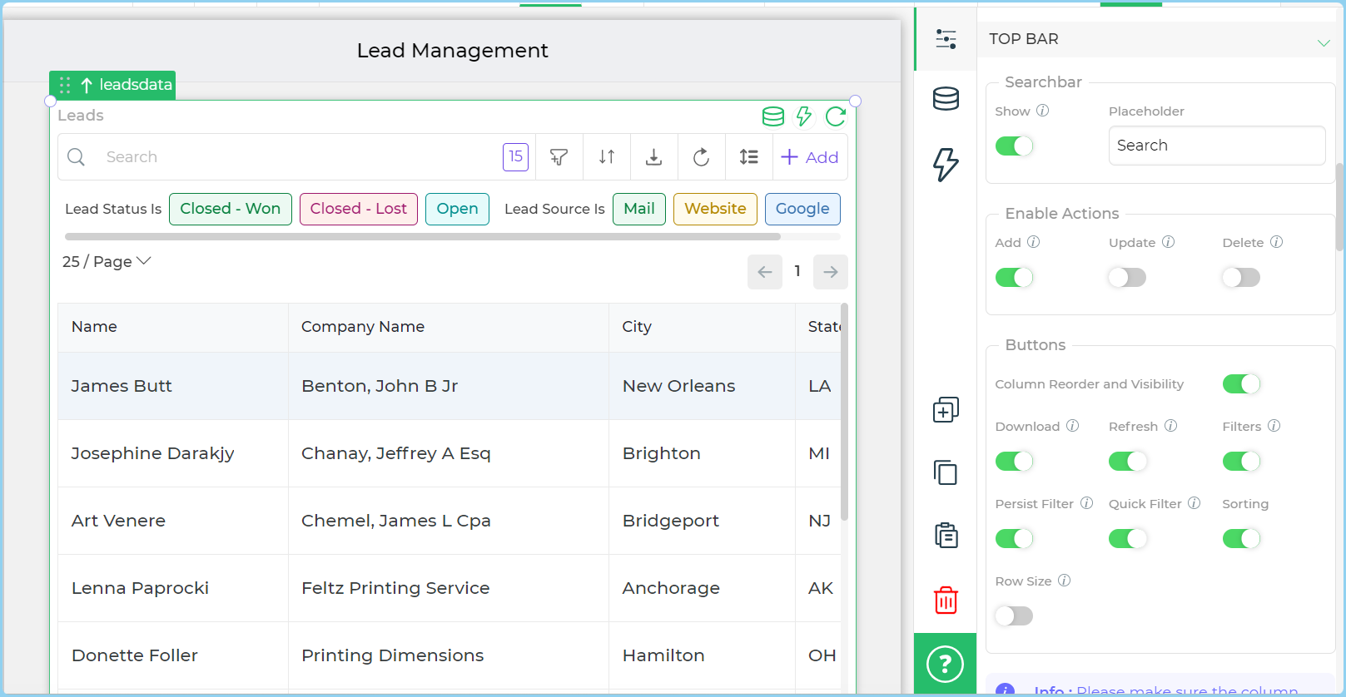Screen dimensions: 1346x697
Task: Click the download icon in table toolbar
Action: click(654, 157)
